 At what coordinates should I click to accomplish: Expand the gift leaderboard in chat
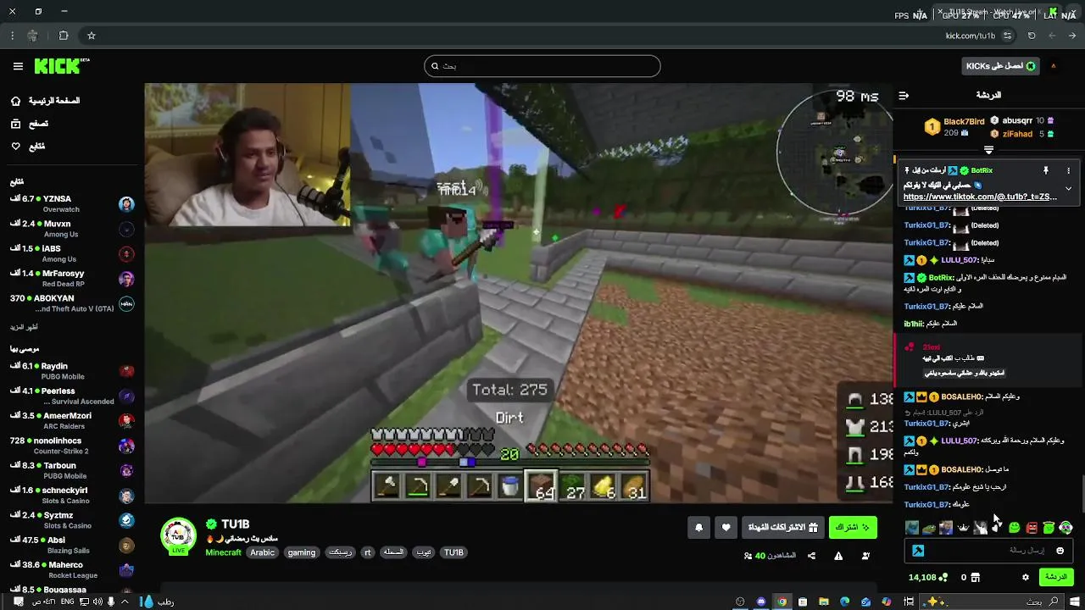tap(988, 150)
